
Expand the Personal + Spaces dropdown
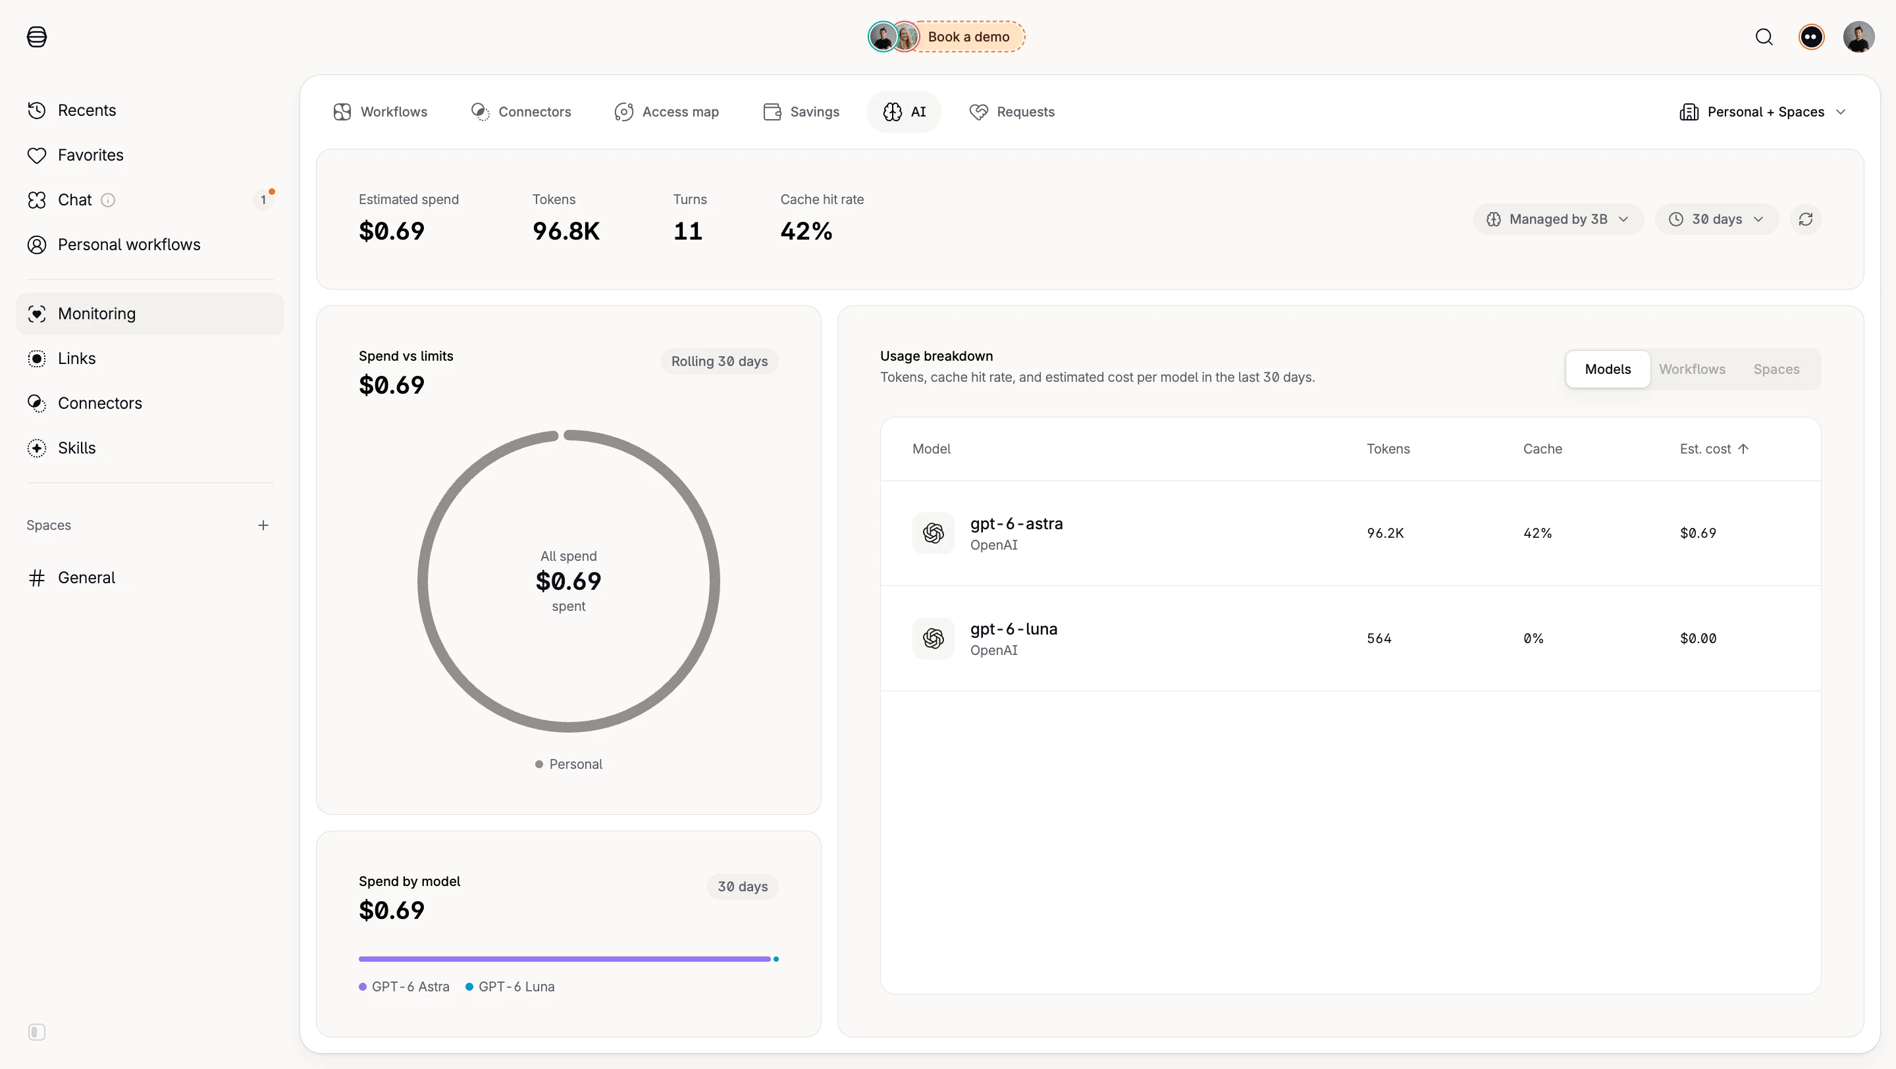point(1762,112)
